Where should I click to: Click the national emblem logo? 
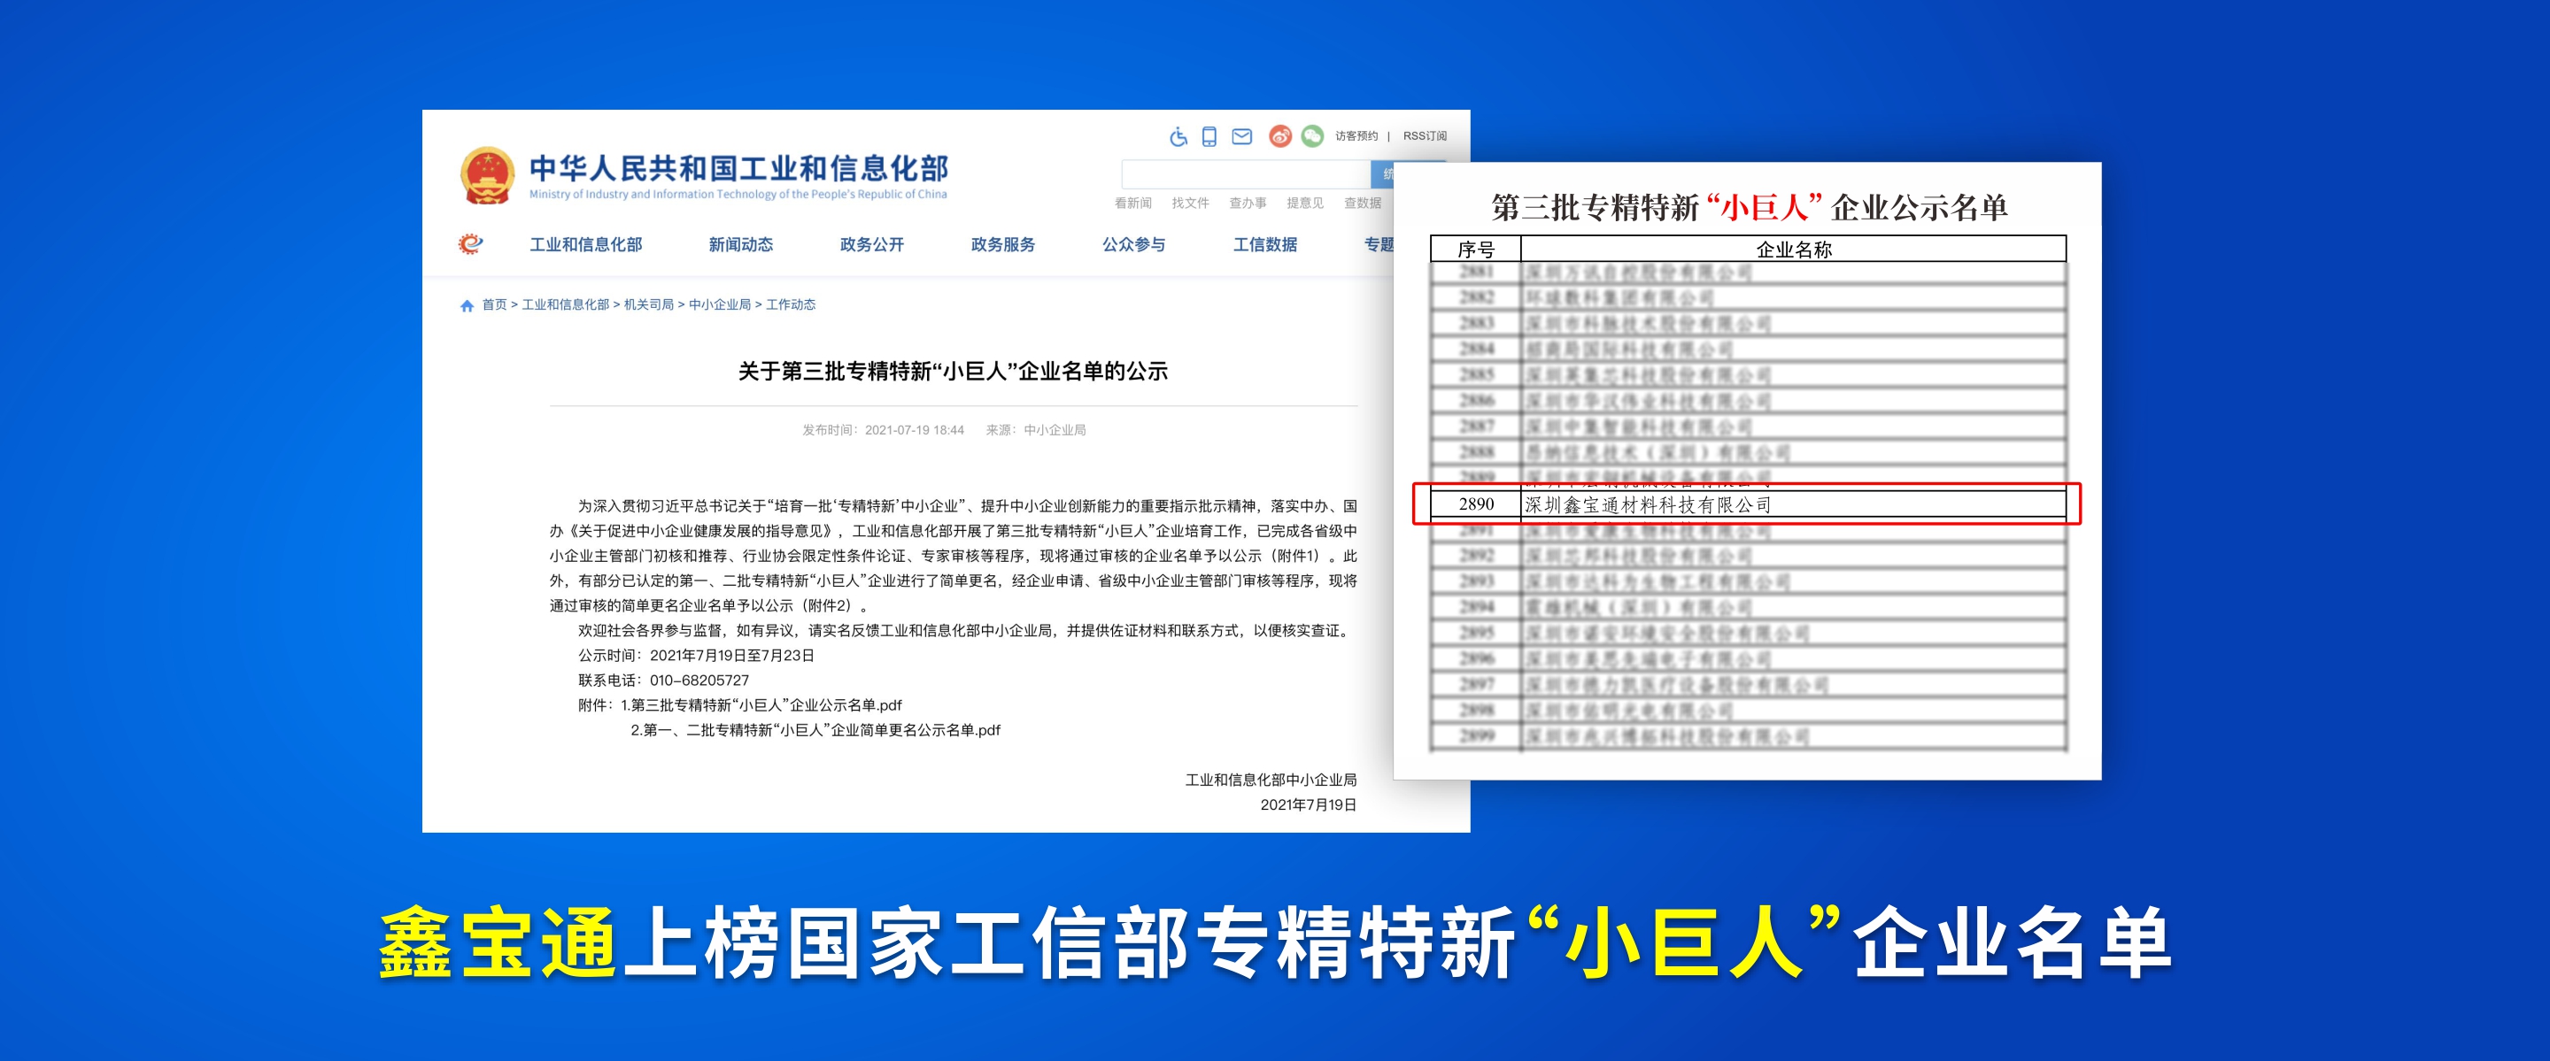tap(486, 175)
